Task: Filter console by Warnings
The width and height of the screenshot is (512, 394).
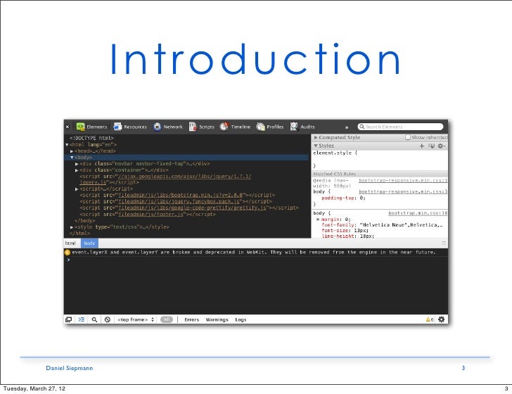Action: click(217, 319)
